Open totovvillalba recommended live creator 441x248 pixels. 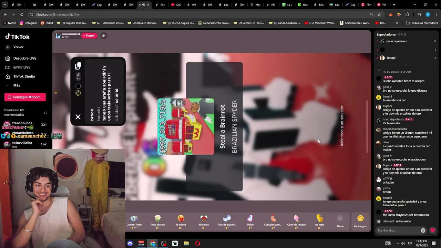click(25, 144)
